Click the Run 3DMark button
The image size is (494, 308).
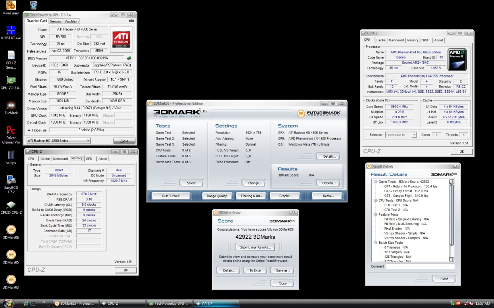tap(171, 196)
